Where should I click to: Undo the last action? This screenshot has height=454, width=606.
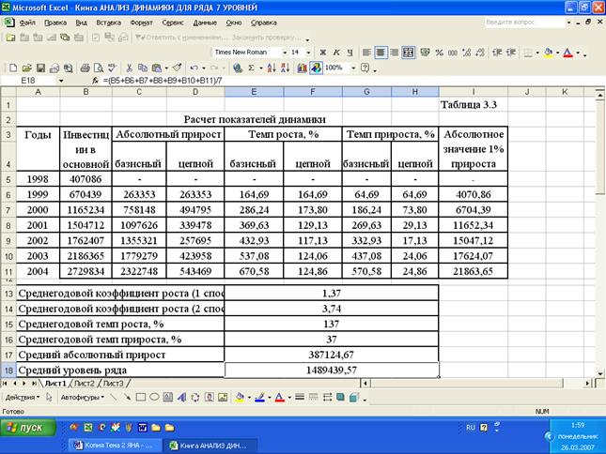[194, 68]
